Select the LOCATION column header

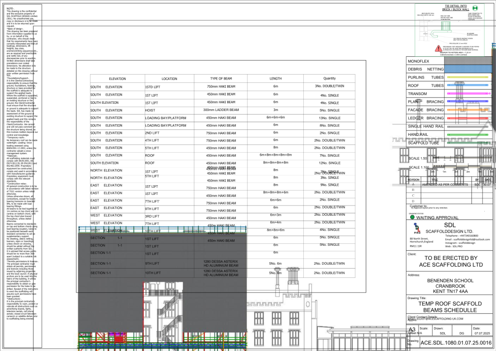pyautogui.click(x=169, y=79)
